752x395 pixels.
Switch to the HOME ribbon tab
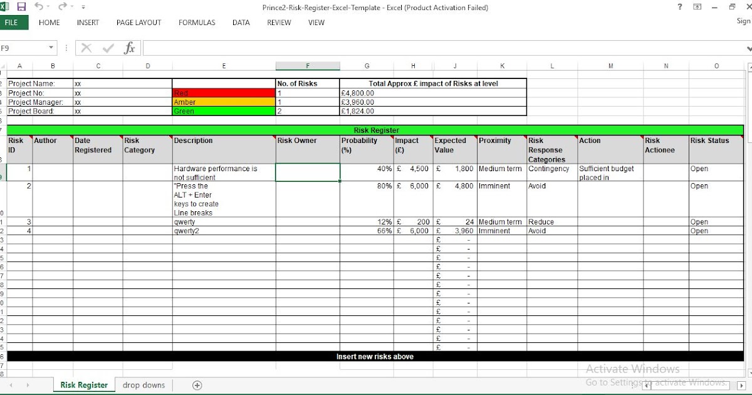coord(50,23)
